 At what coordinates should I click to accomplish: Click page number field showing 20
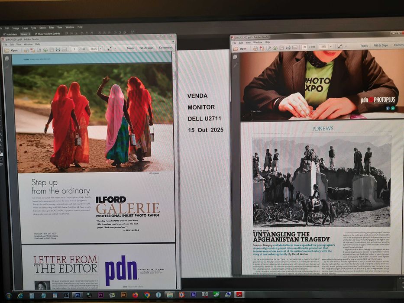[x=304, y=47]
